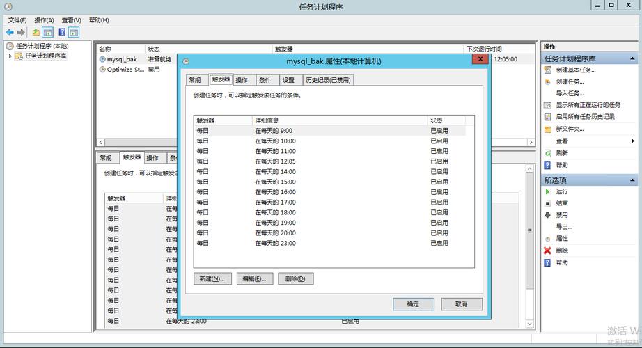
Task: Click the 禁用 down-arrow icon
Action: 548,215
